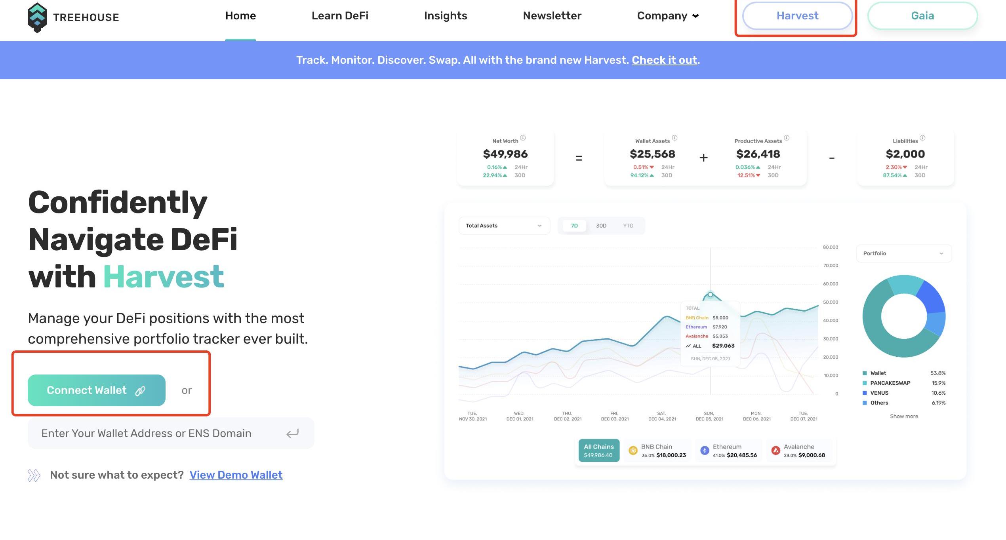The width and height of the screenshot is (1006, 540).
Task: Open the Insights navigation item
Action: (446, 16)
